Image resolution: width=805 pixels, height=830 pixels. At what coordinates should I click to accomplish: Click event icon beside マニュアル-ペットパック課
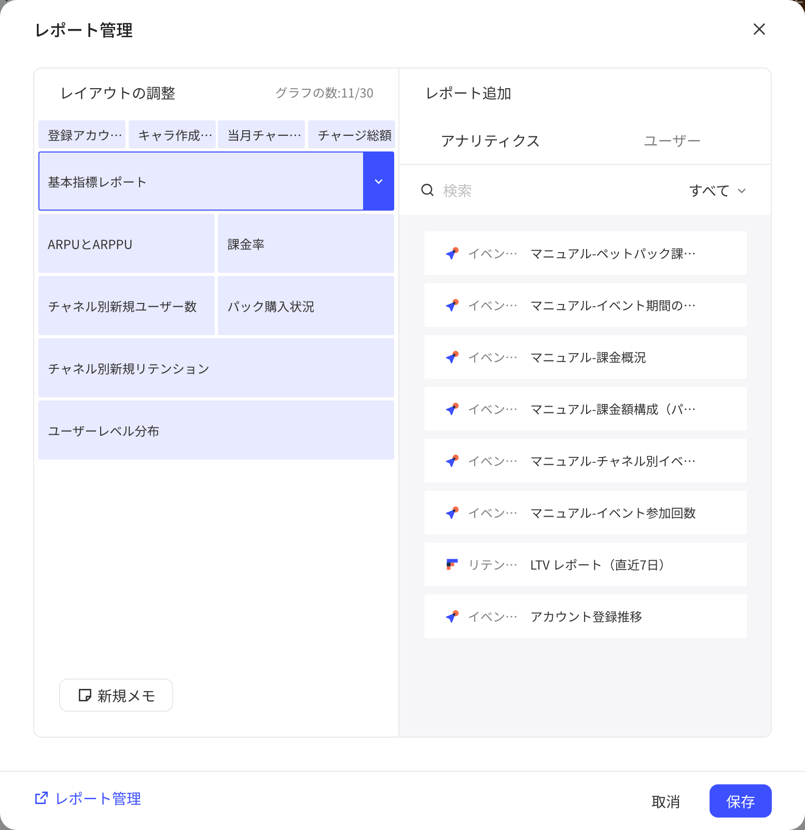[452, 254]
